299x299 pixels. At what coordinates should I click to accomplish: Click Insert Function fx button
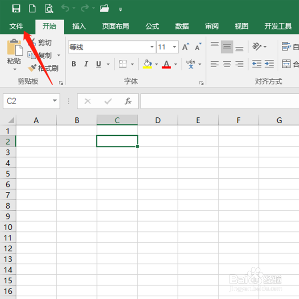(128, 101)
